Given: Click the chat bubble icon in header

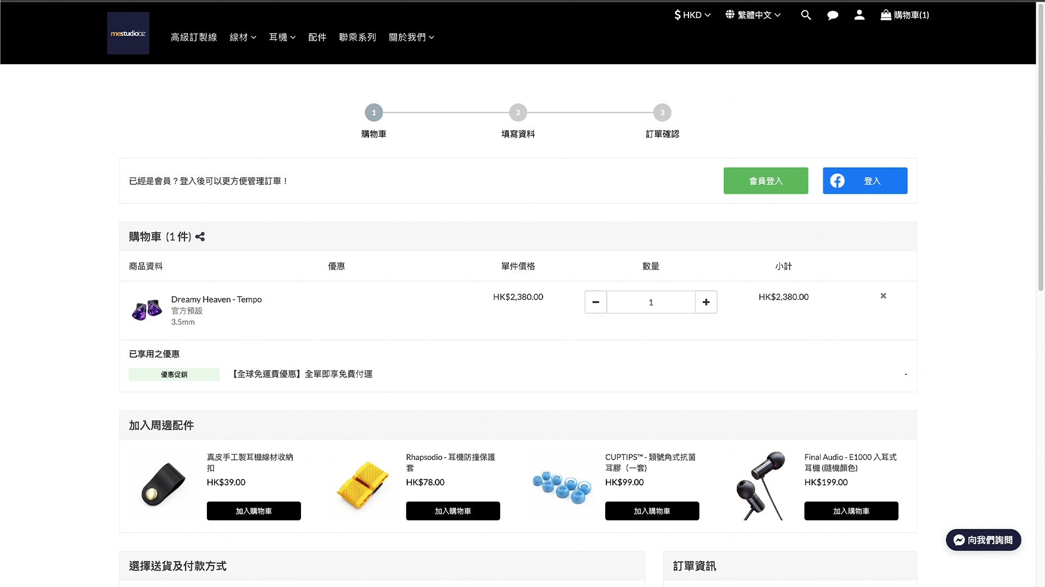Looking at the screenshot, I should (833, 15).
